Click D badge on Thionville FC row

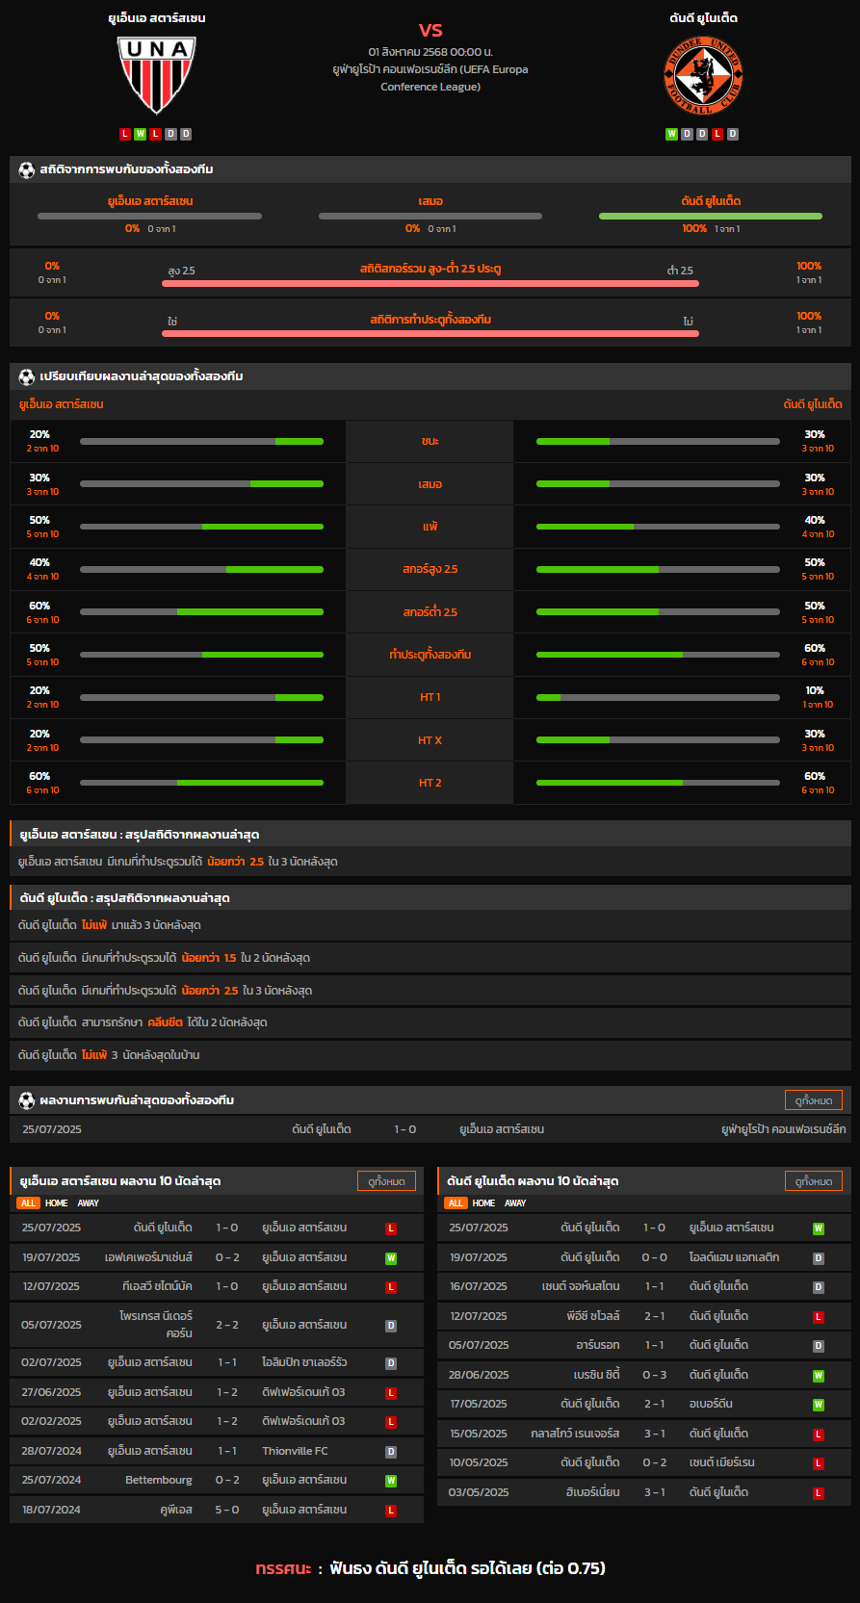coord(391,1452)
